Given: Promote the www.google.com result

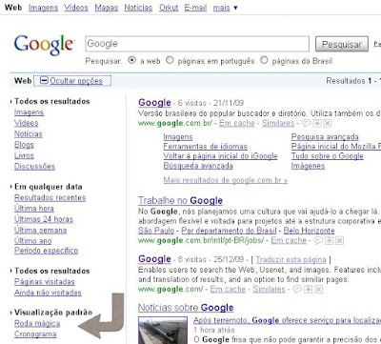Looking at the screenshot, I should tap(309, 289).
